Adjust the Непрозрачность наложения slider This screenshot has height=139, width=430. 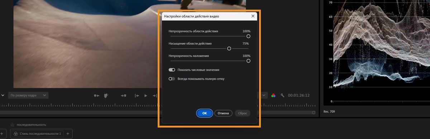click(248, 61)
